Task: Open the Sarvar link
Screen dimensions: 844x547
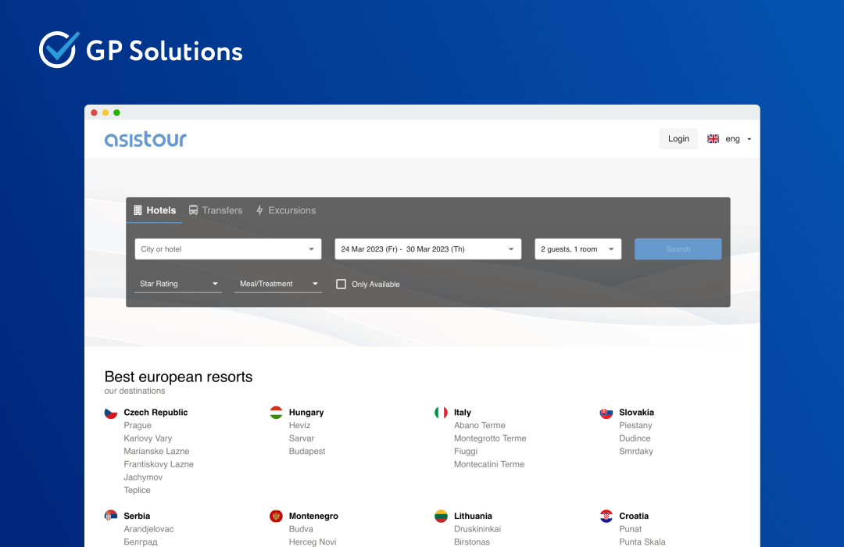Action: tap(302, 438)
